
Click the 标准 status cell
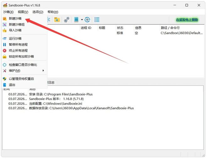120,33
